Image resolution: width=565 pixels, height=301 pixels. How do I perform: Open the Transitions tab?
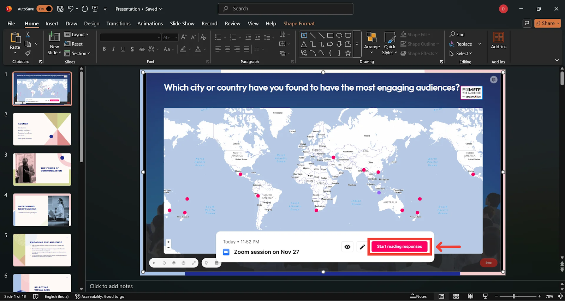118,24
